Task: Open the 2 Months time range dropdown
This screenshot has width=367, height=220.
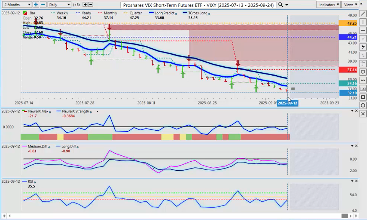Action: point(17,4)
